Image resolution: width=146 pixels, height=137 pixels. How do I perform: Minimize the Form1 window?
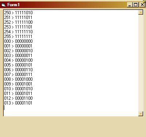coord(130,5)
